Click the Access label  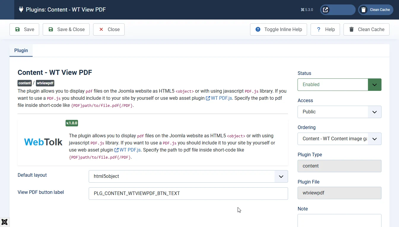click(305, 100)
